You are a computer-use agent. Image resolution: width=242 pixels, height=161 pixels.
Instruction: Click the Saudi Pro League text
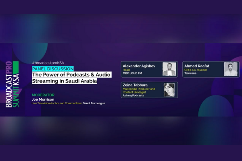coord(94,103)
